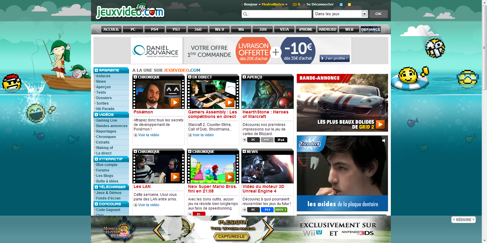Click the OK search button
Viewport: 487px width, 243px height.
click(x=378, y=14)
